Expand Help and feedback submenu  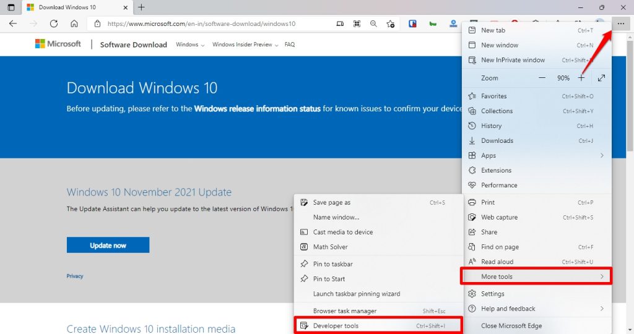coord(536,309)
